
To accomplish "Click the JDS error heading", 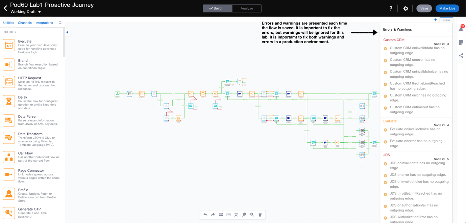I will pyautogui.click(x=387, y=155).
